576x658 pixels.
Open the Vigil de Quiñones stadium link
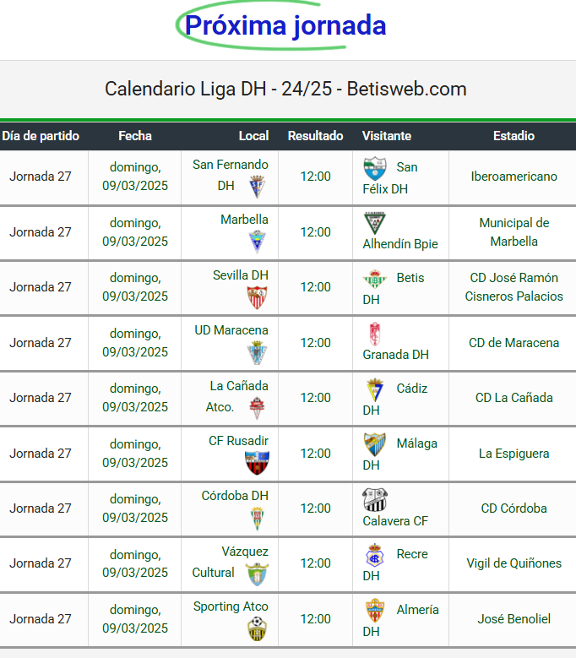tap(514, 563)
